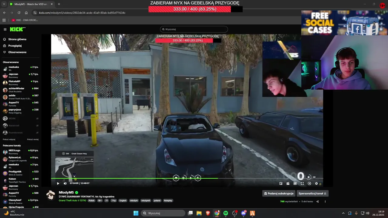Seek on the green video progress bar

coord(187,178)
